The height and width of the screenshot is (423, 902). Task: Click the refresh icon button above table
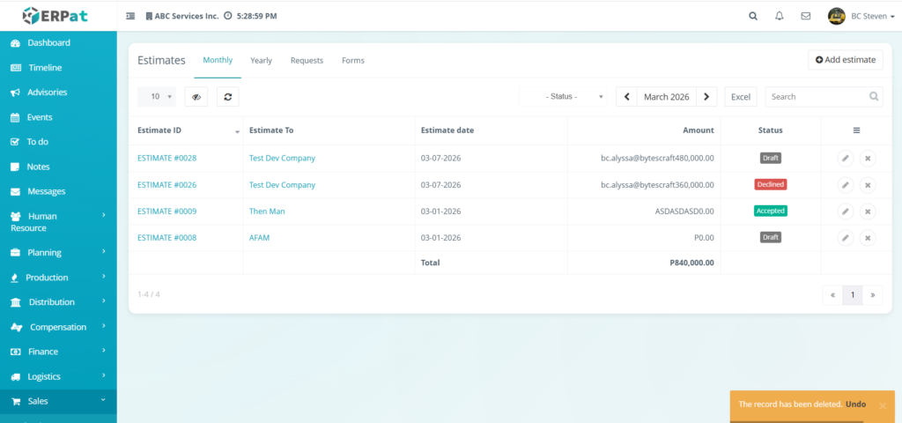(227, 97)
